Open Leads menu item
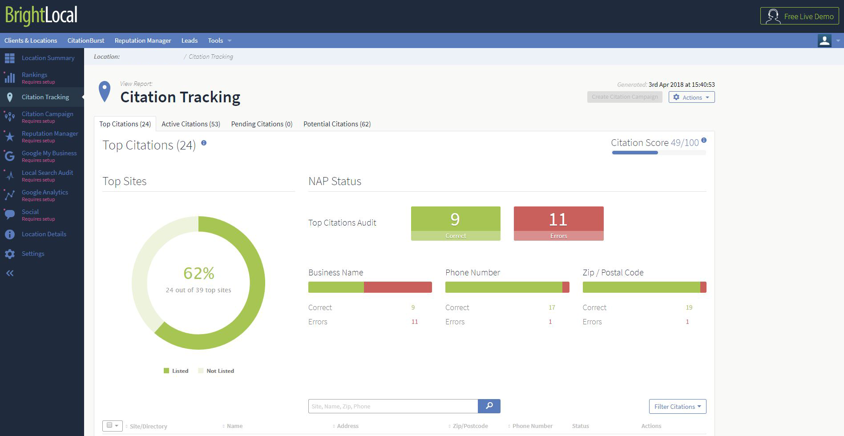The image size is (844, 436). 190,40
